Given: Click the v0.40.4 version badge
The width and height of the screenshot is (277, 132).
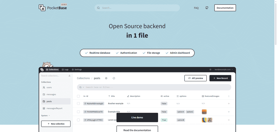Looking at the screenshot, I should (x=64, y=4).
